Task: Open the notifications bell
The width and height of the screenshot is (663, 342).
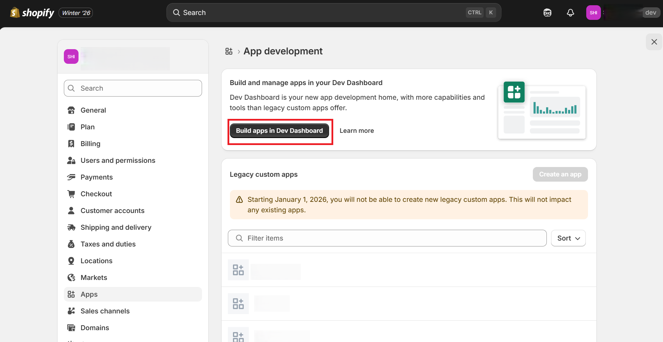Action: pos(570,13)
